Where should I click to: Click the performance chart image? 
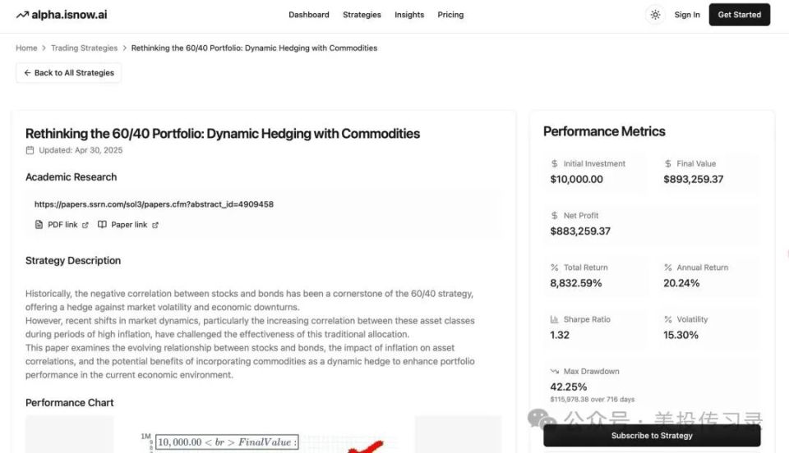[x=264, y=434]
